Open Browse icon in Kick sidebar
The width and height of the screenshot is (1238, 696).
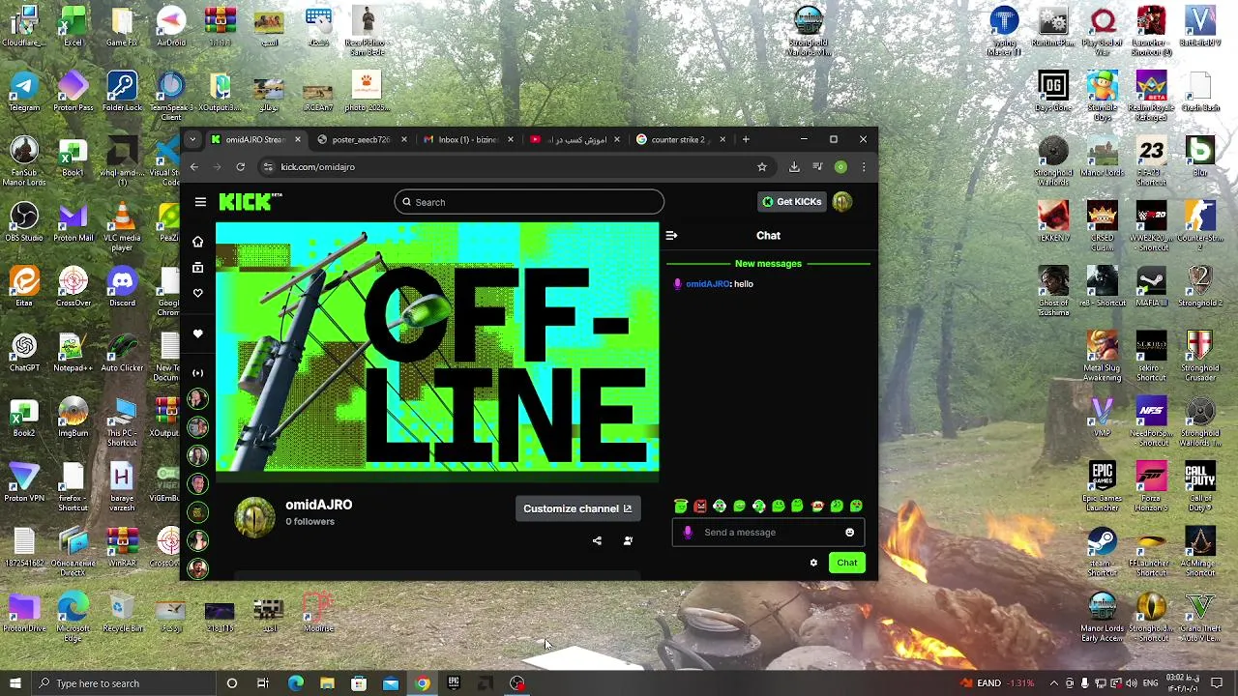198,267
